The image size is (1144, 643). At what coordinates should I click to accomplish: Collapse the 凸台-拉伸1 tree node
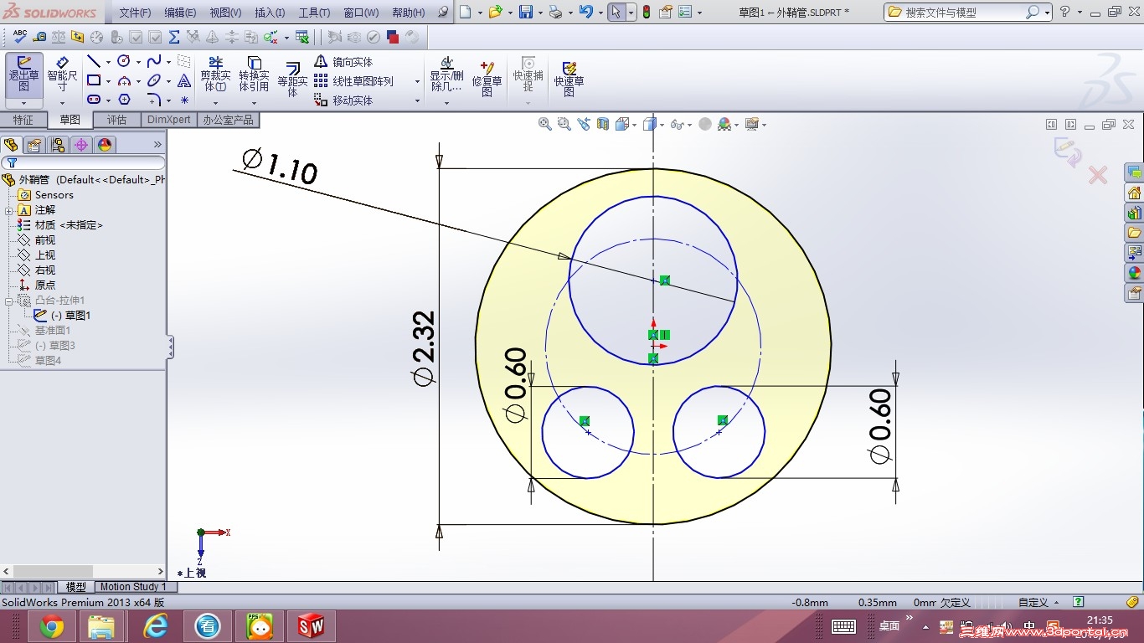[9, 301]
